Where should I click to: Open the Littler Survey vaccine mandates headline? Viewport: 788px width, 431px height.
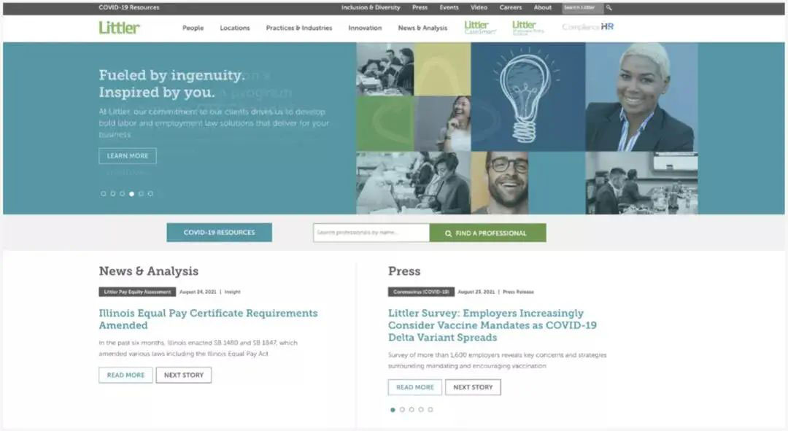point(492,325)
